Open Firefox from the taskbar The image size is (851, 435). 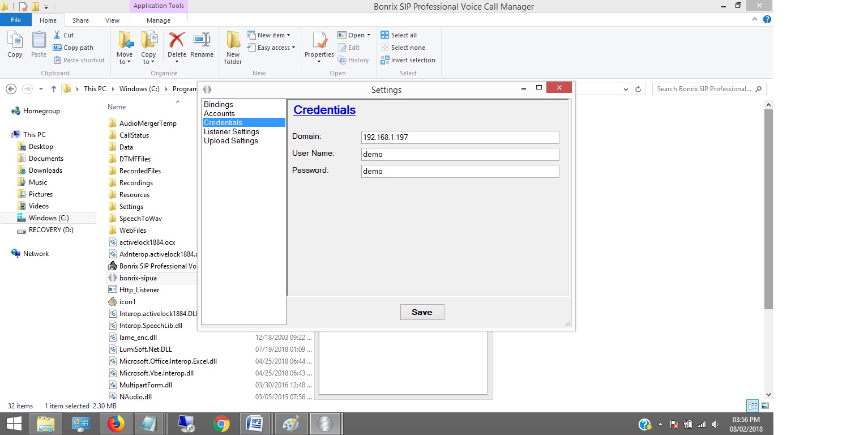click(x=116, y=424)
